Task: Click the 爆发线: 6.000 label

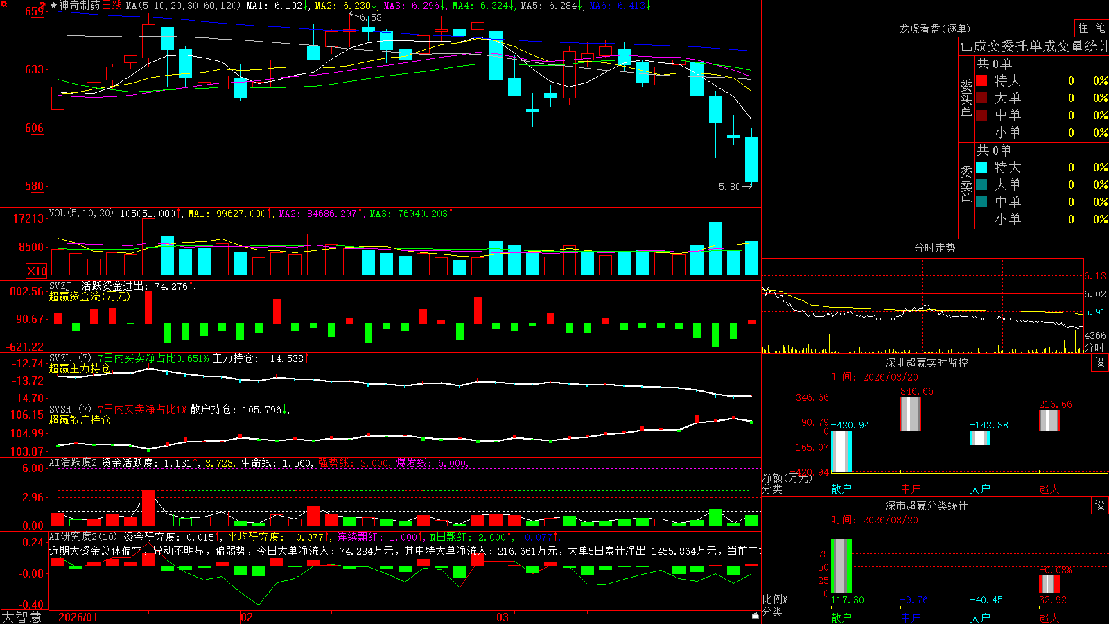Action: [x=432, y=462]
